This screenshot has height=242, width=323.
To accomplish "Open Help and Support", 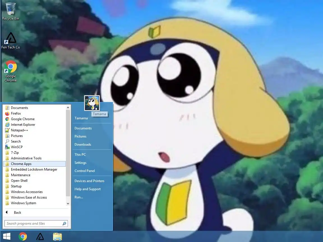I will pos(87,189).
